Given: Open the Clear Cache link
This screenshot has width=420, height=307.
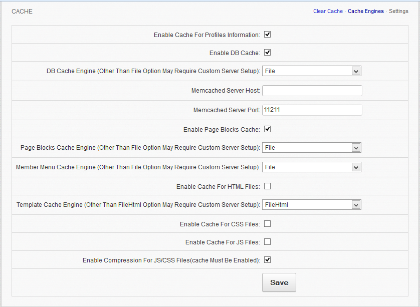Looking at the screenshot, I should point(328,11).
